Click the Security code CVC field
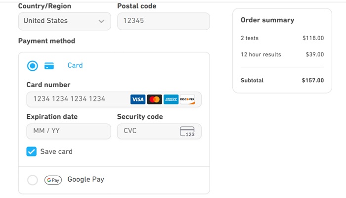 [147, 131]
